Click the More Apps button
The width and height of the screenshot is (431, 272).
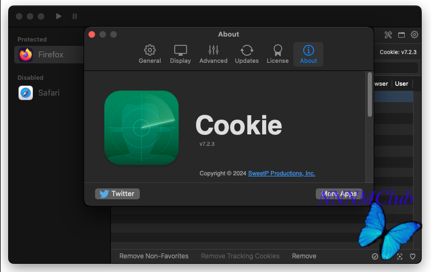click(x=339, y=194)
